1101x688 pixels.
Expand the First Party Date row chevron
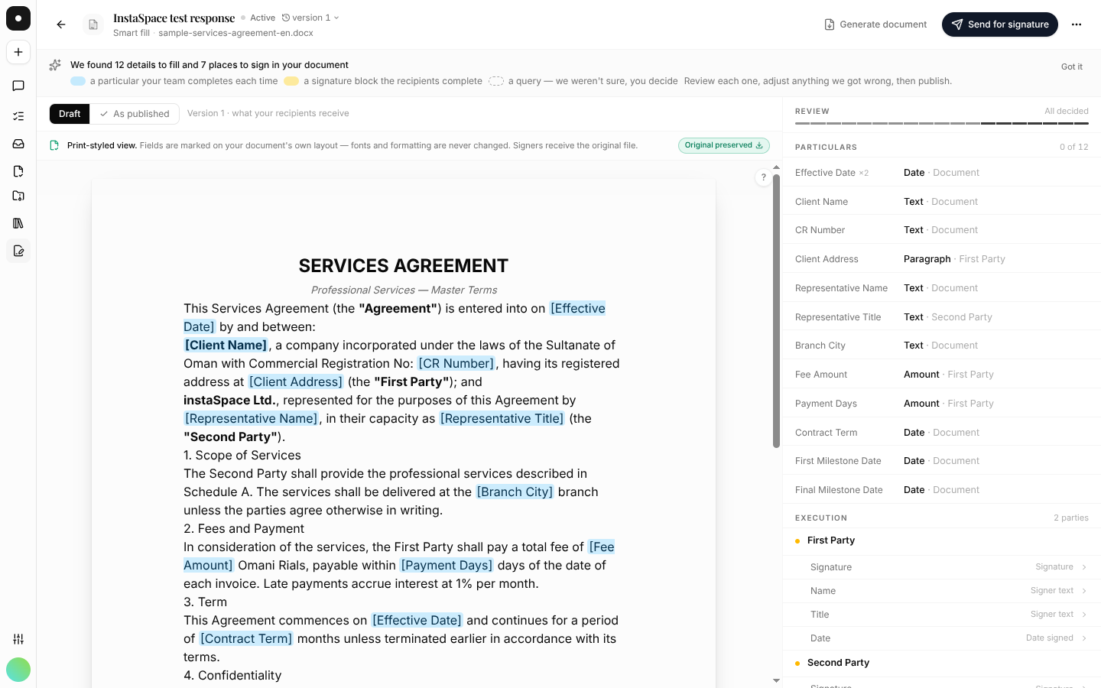tap(1084, 638)
